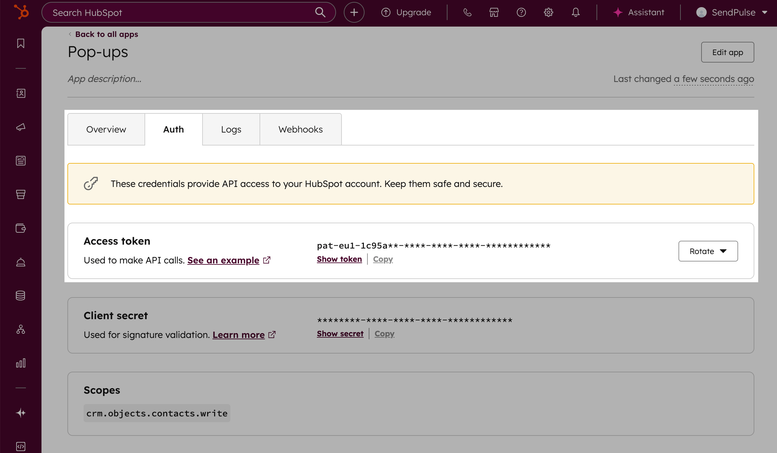Open the CRM contacts sidebar icon
Viewport: 777px width, 453px height.
tap(21, 93)
